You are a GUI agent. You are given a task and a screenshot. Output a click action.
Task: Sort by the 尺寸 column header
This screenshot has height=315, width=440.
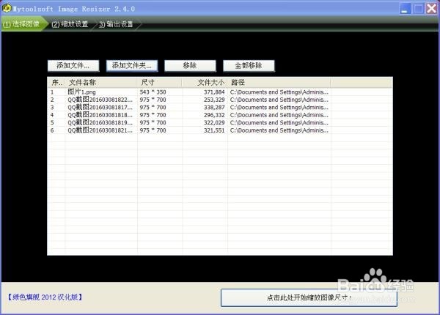tap(160, 82)
